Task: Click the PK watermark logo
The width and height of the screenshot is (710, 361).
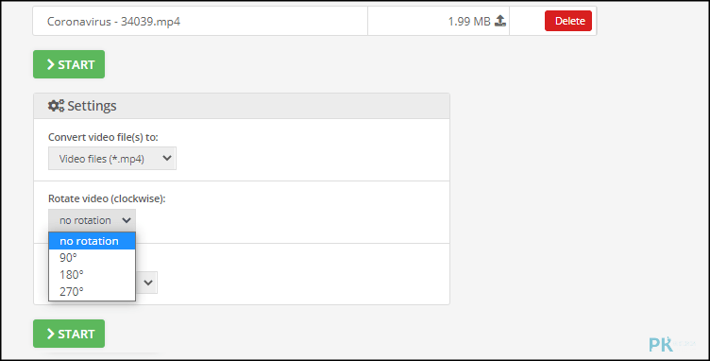Action: [x=661, y=344]
